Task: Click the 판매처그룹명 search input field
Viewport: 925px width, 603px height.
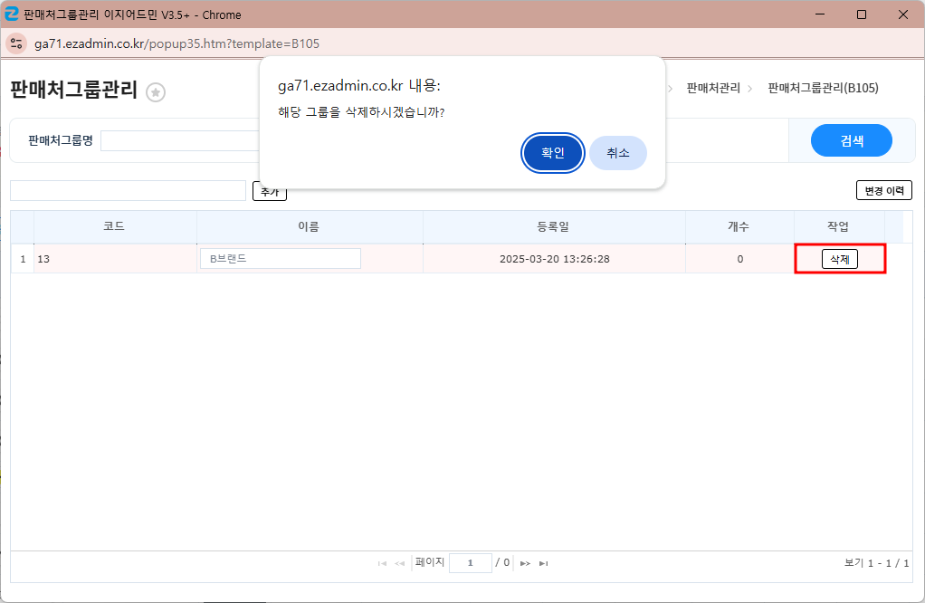Action: [x=181, y=140]
